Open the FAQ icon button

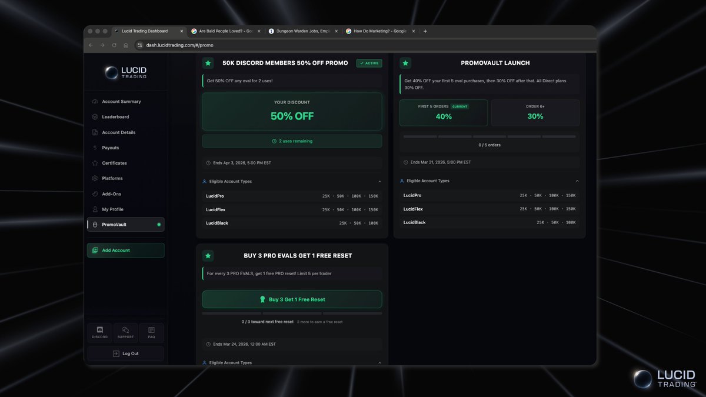(x=151, y=333)
